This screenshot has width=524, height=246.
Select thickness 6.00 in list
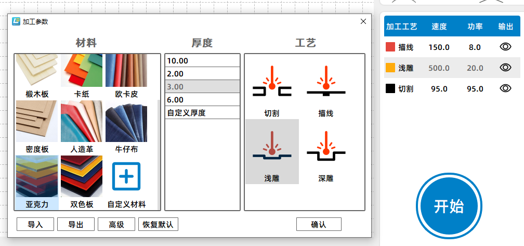click(x=203, y=100)
